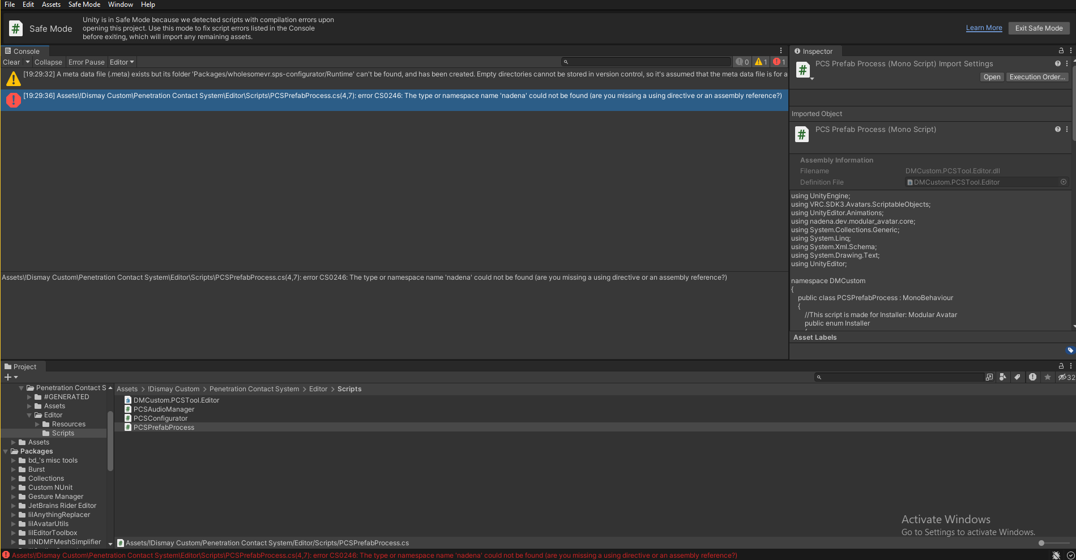
Task: Select the Project tab
Action: click(x=20, y=366)
